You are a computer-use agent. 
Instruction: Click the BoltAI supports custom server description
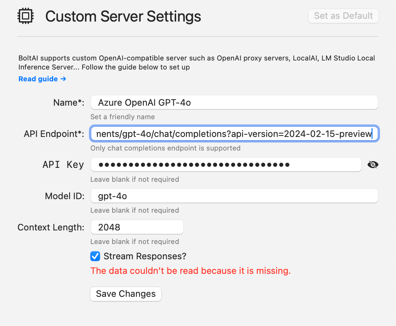[x=197, y=63]
